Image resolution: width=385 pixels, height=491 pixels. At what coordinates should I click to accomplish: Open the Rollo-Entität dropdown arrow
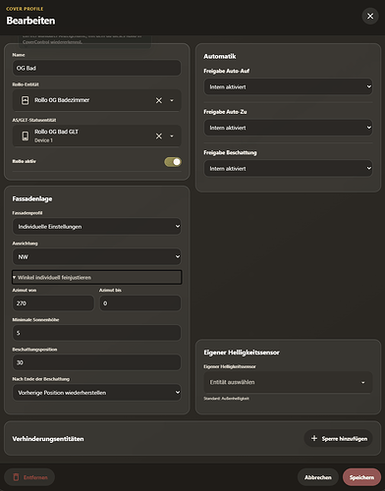click(x=172, y=100)
